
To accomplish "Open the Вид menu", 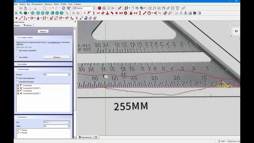I will click(28, 4).
